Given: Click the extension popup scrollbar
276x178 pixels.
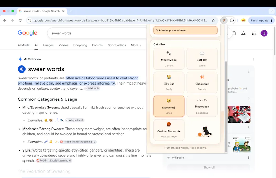Looking at the screenshot, I should point(226,107).
